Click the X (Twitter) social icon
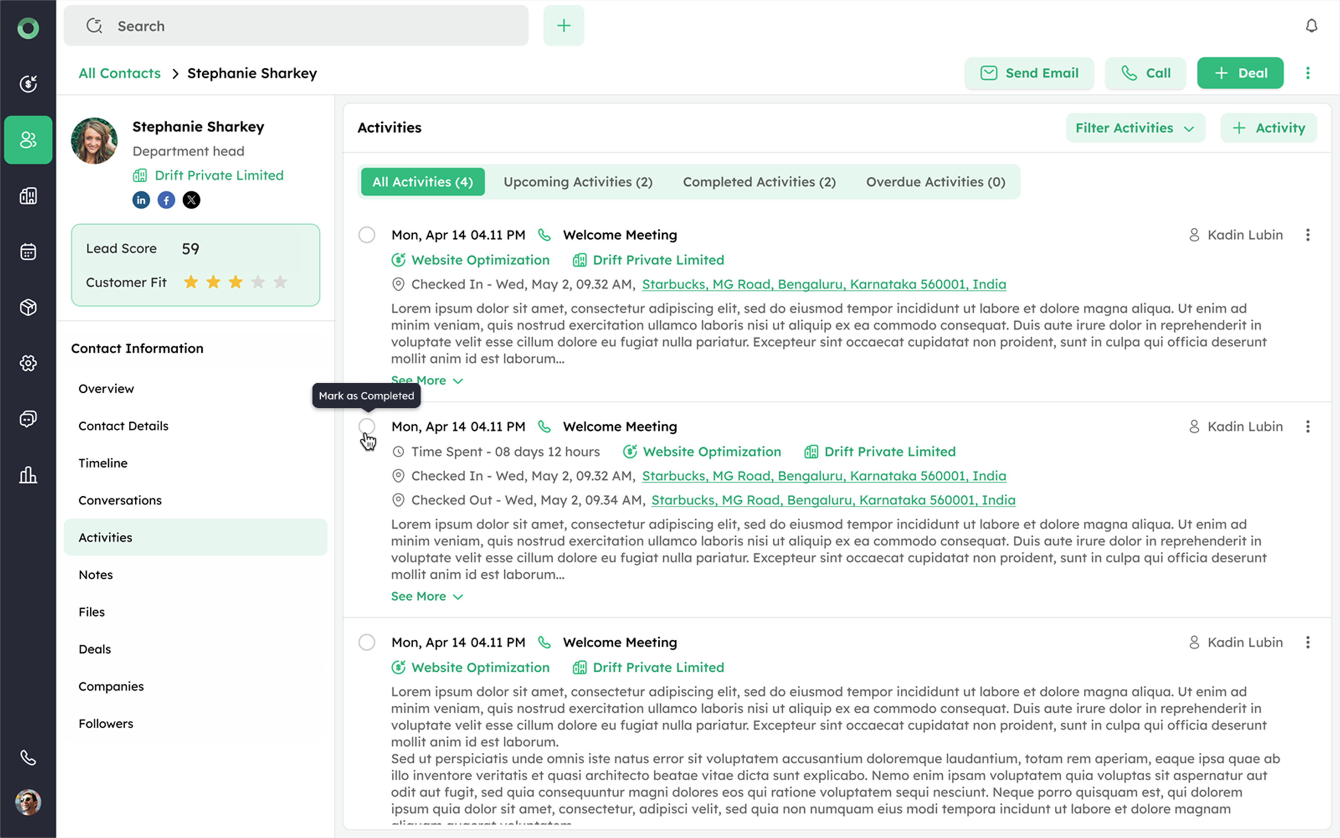1340x838 pixels. click(192, 200)
